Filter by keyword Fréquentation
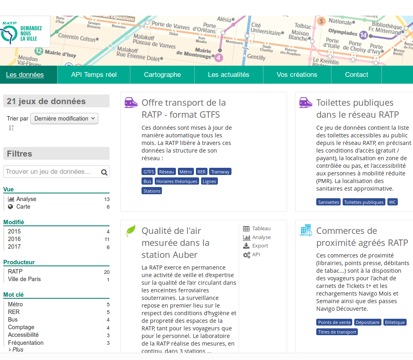The image size is (413, 360). 59,343
